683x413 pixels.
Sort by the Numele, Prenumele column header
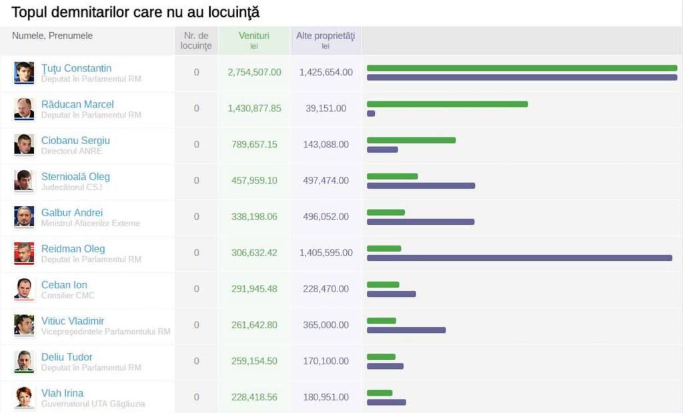52,36
